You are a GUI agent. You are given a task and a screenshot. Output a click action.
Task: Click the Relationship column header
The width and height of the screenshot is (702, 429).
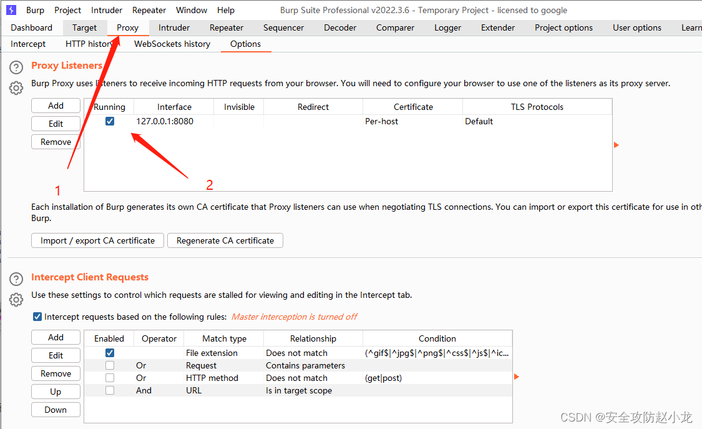click(x=313, y=338)
